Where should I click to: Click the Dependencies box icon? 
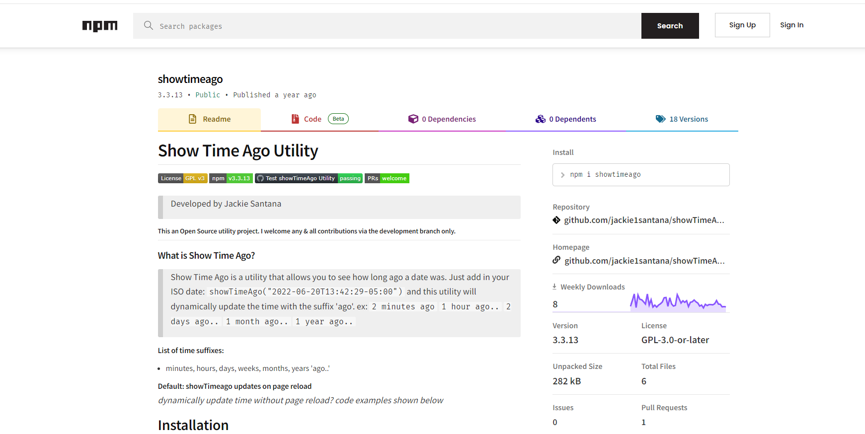413,119
